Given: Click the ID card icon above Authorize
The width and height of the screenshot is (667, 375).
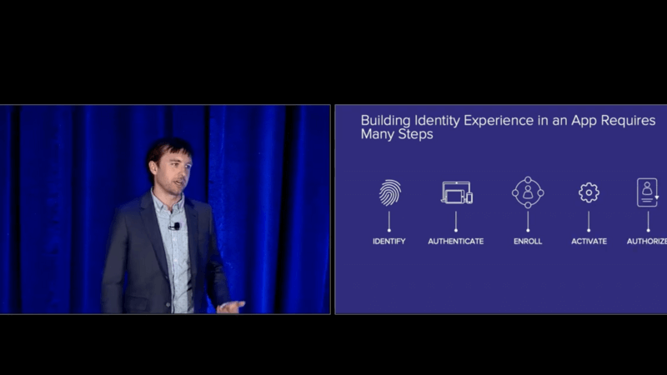Looking at the screenshot, I should click(647, 192).
